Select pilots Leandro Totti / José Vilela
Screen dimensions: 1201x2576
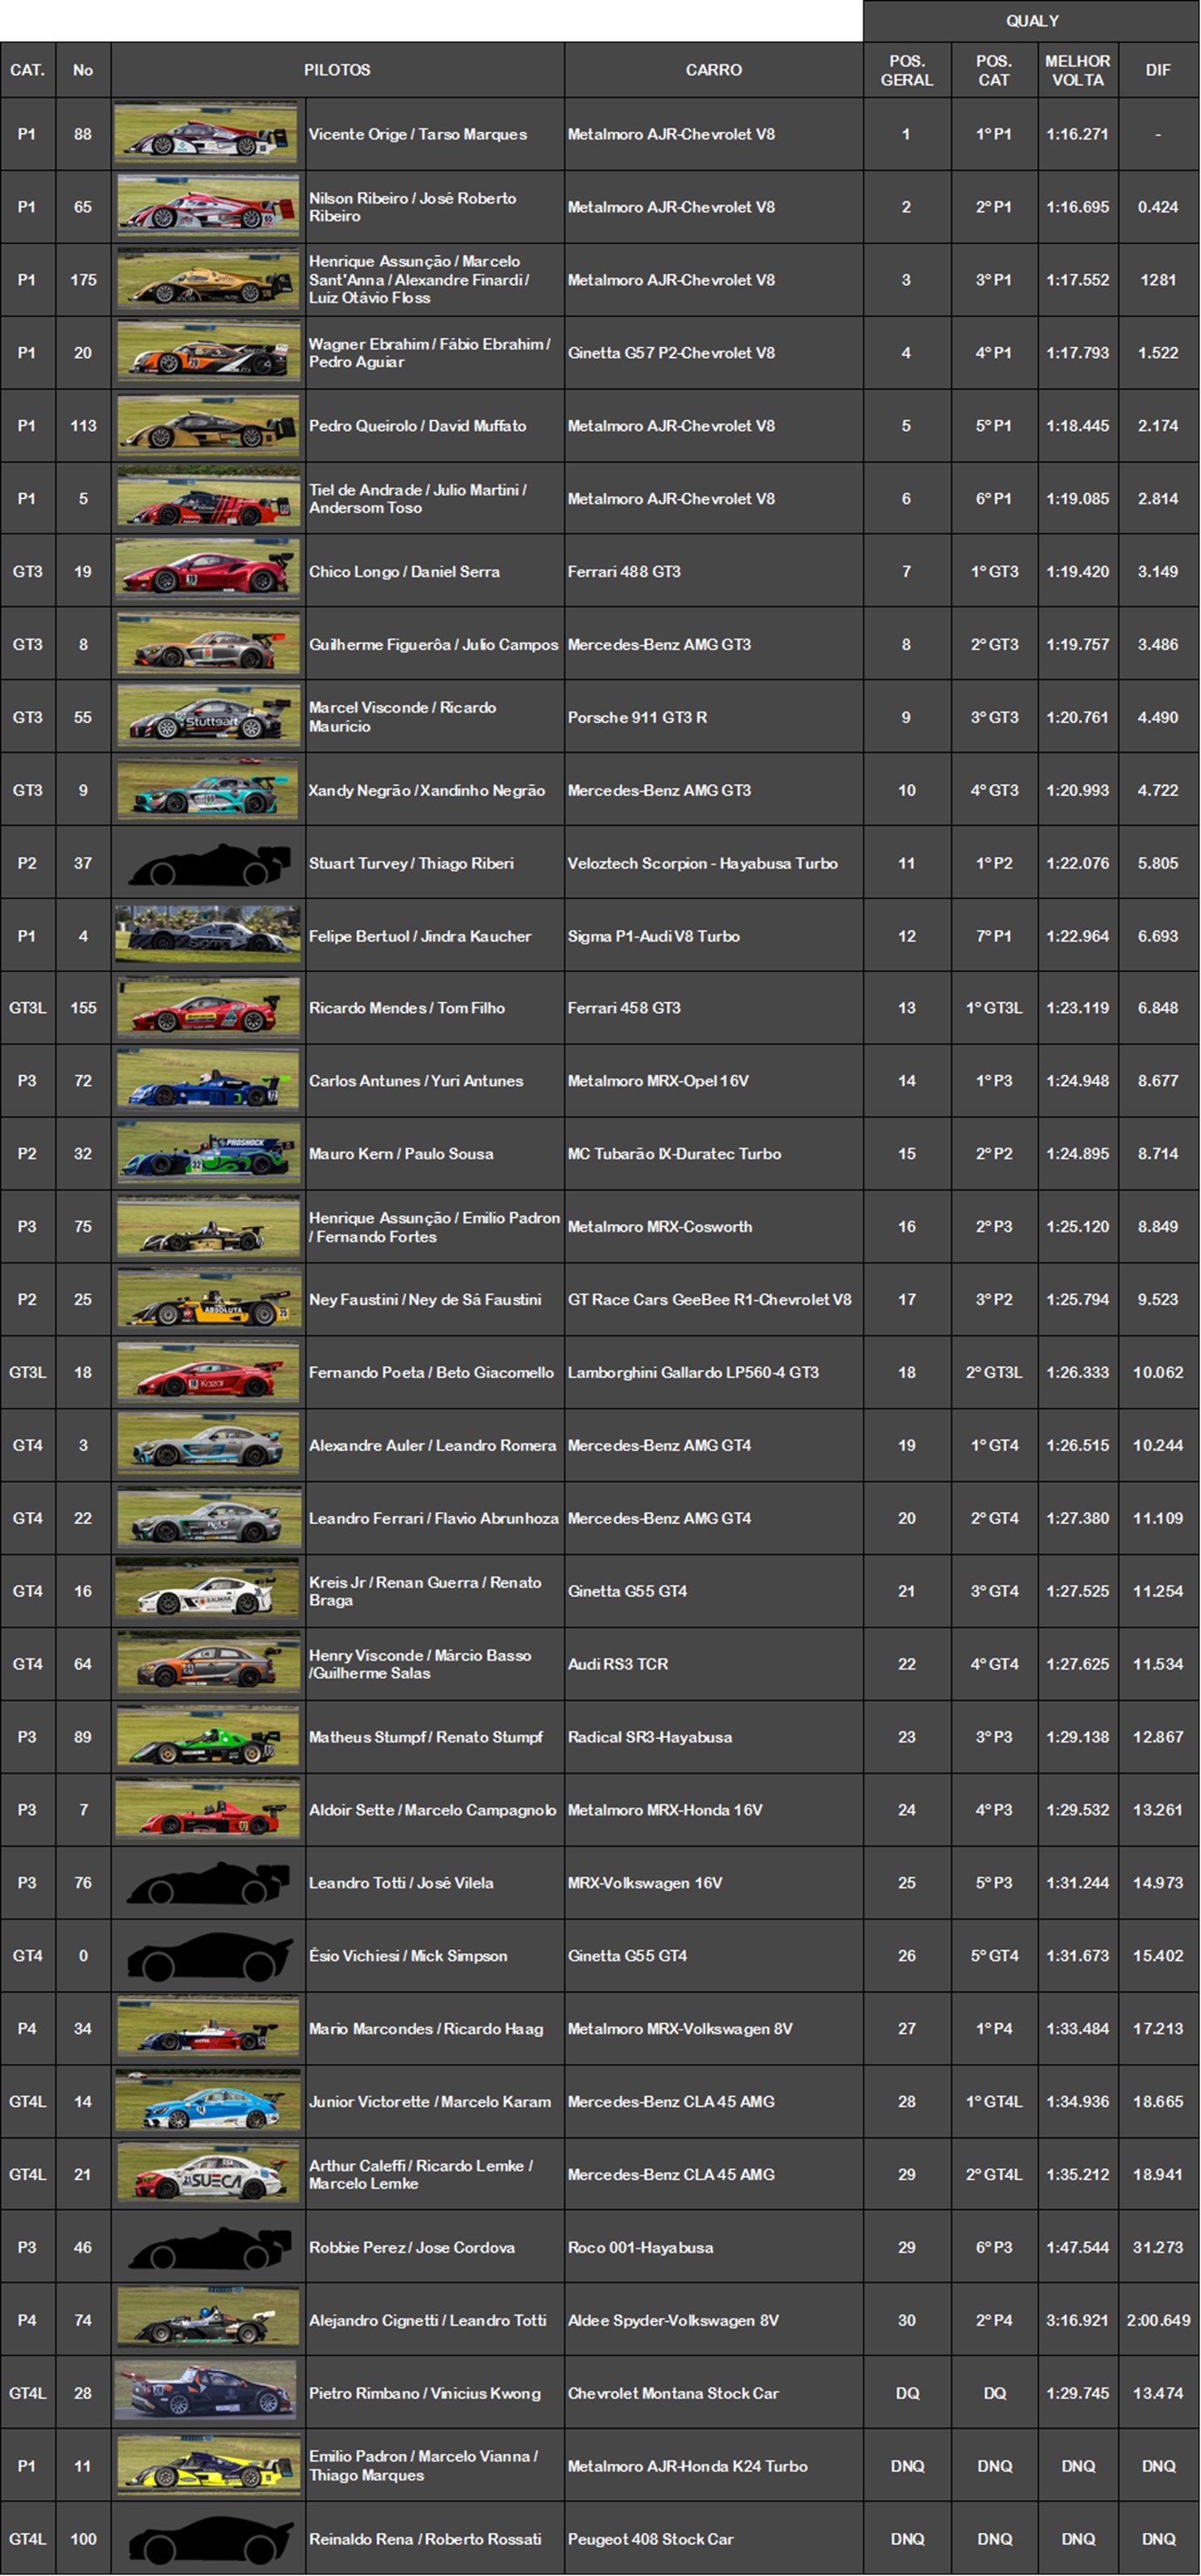(x=401, y=1883)
